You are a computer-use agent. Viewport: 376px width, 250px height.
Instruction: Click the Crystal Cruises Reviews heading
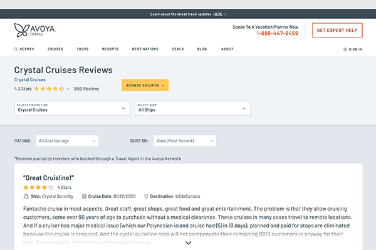pyautogui.click(x=63, y=70)
